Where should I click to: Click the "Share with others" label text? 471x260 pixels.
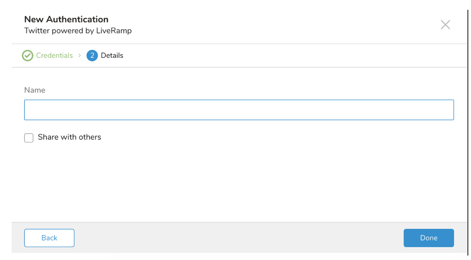click(x=70, y=137)
